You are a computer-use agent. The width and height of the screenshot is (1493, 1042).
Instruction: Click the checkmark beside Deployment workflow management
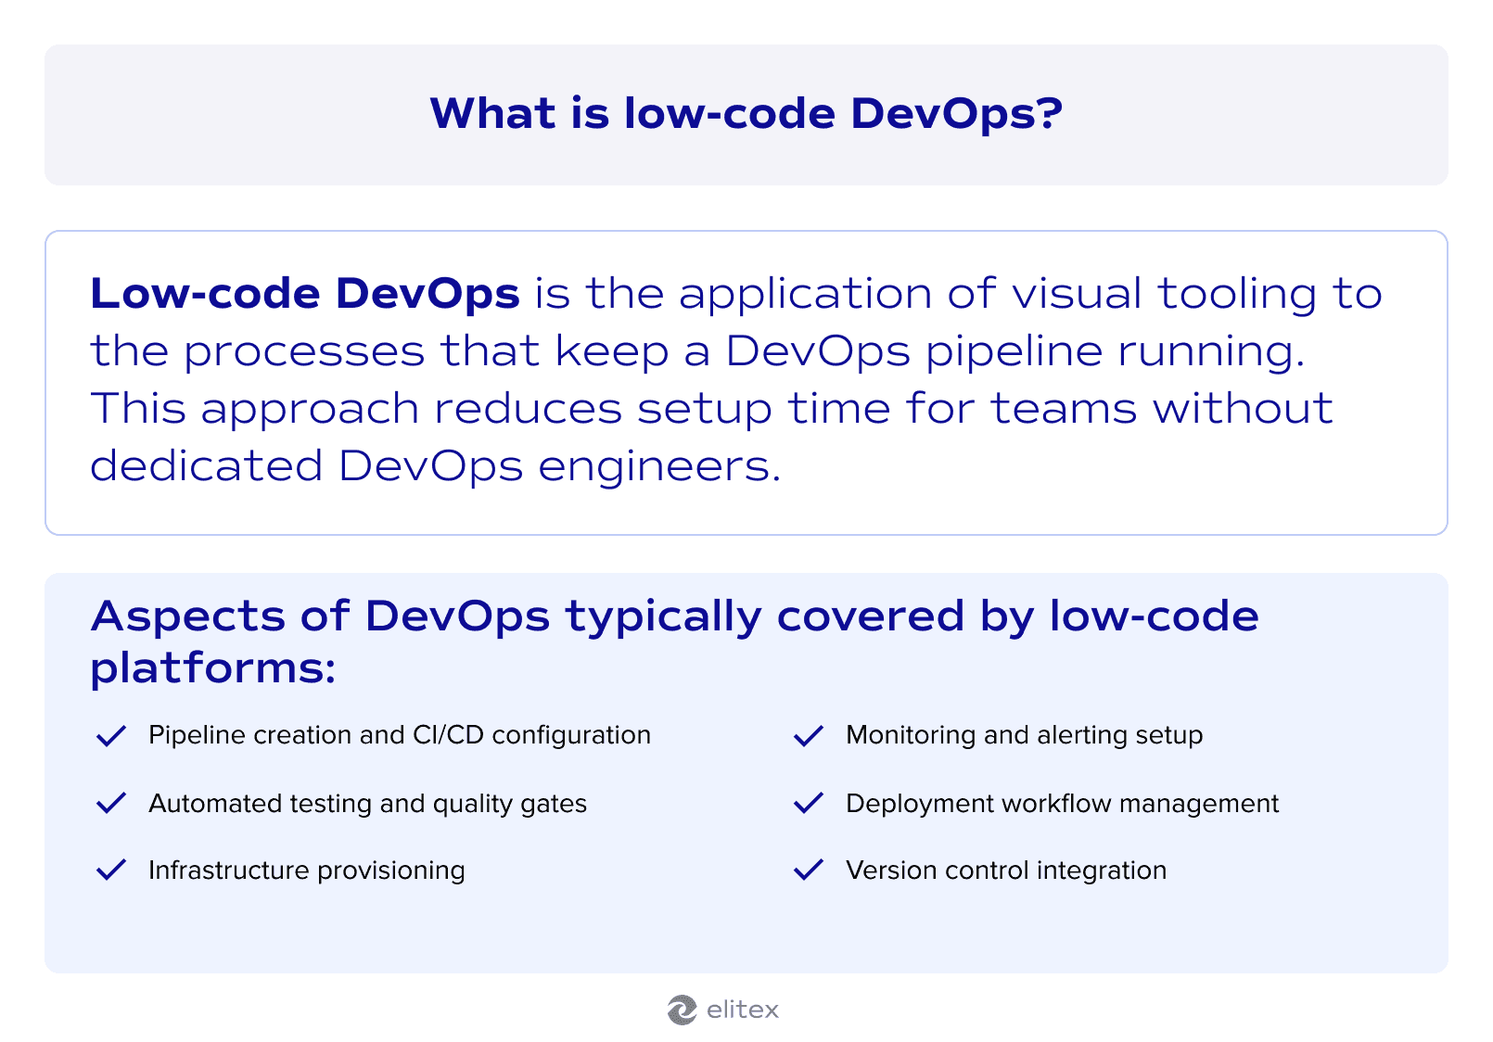809,803
